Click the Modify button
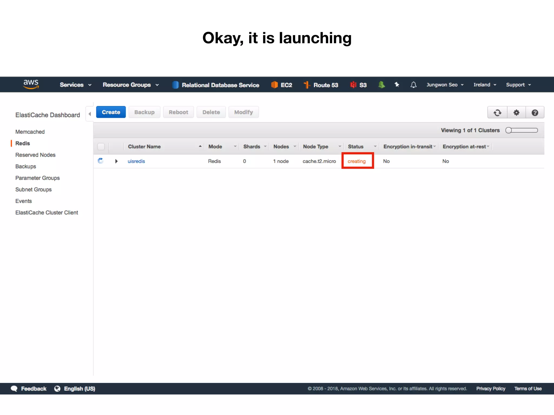Viewport: 554px width, 415px height. pyautogui.click(x=244, y=112)
